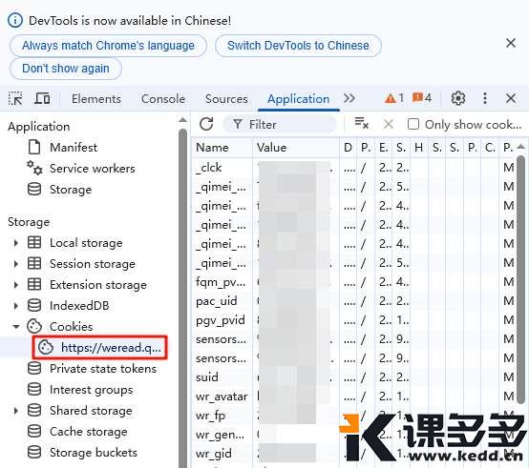Screen dimensions: 529x468
Task: Delete selected cookie X icon
Action: 389,124
